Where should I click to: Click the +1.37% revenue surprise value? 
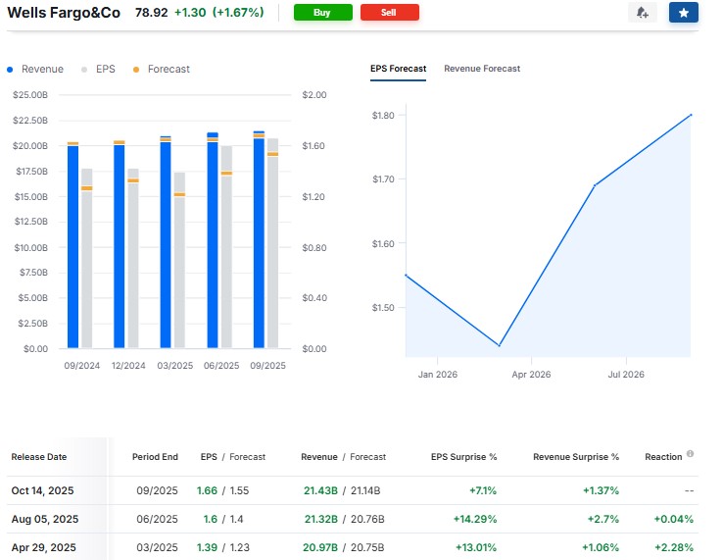(x=601, y=490)
